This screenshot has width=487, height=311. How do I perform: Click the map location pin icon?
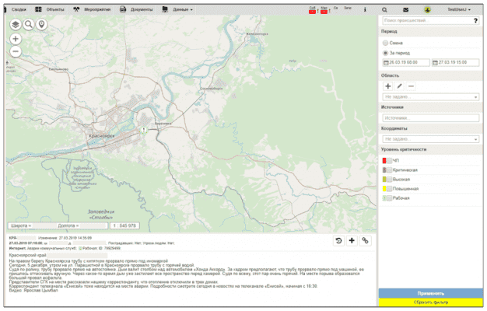(x=41, y=25)
